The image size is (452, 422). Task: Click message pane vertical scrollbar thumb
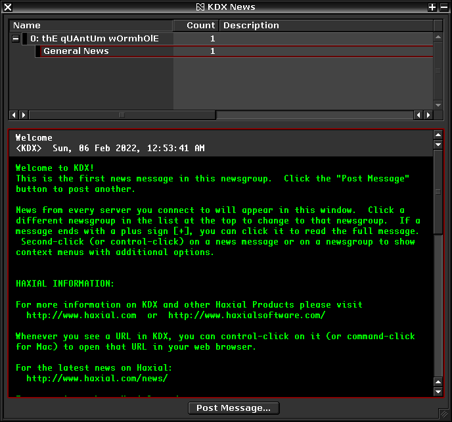438,192
